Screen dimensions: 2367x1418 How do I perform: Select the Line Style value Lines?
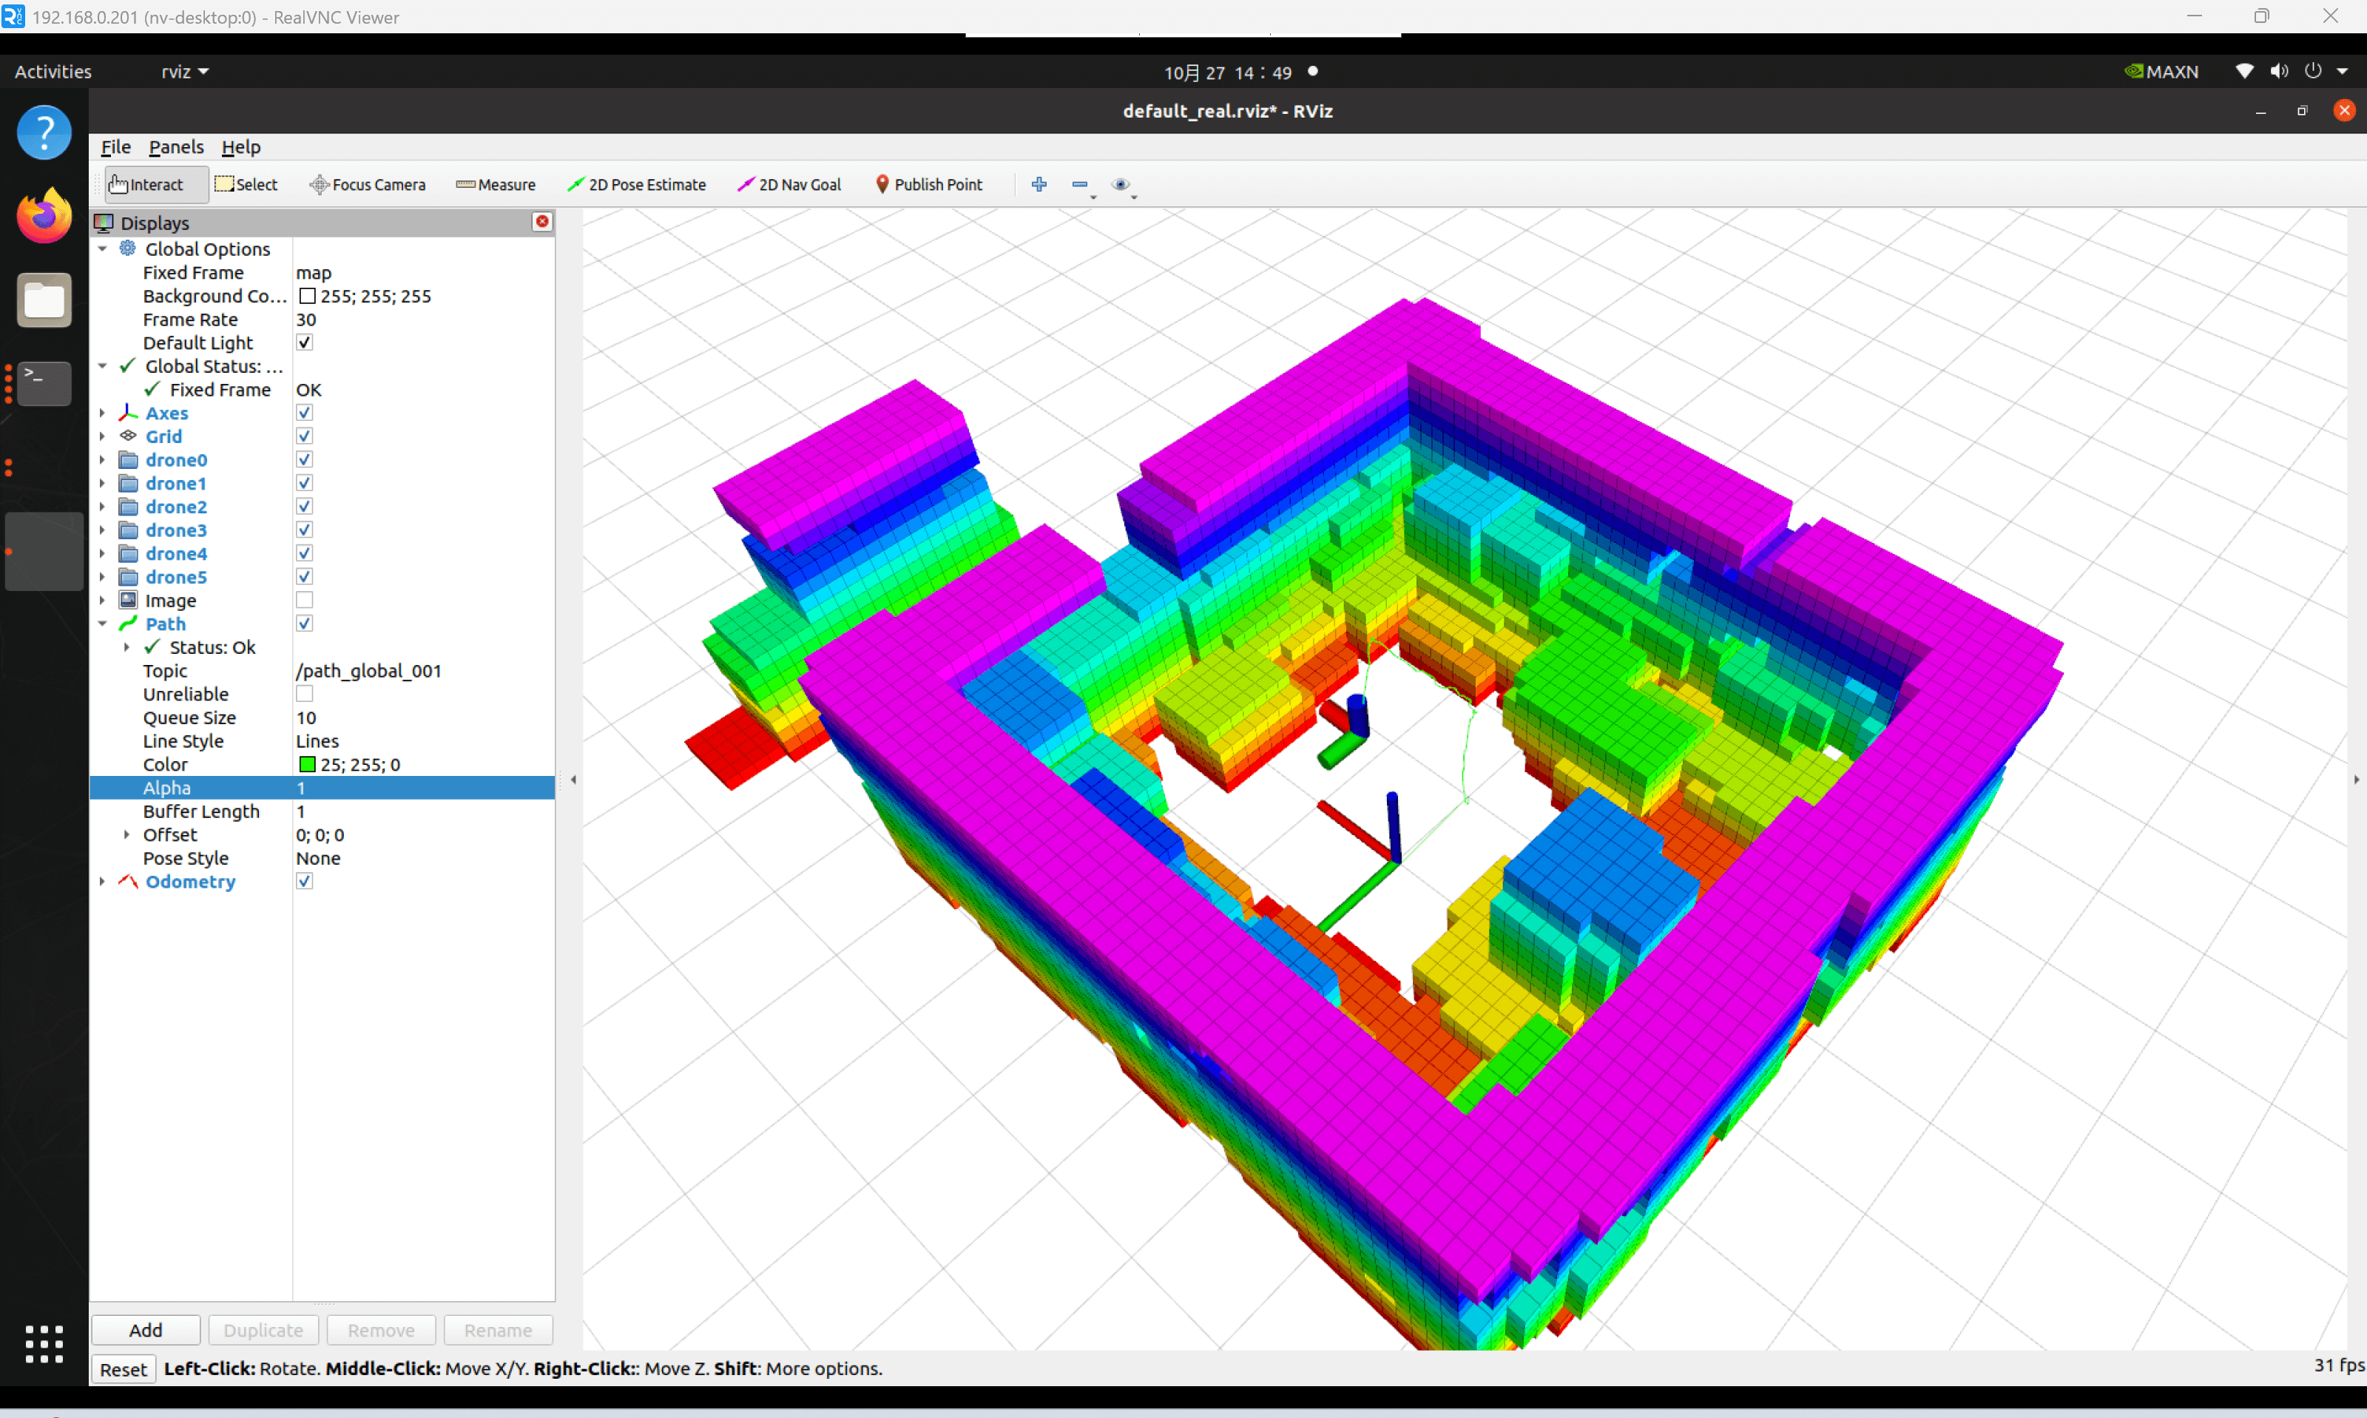tap(424, 740)
